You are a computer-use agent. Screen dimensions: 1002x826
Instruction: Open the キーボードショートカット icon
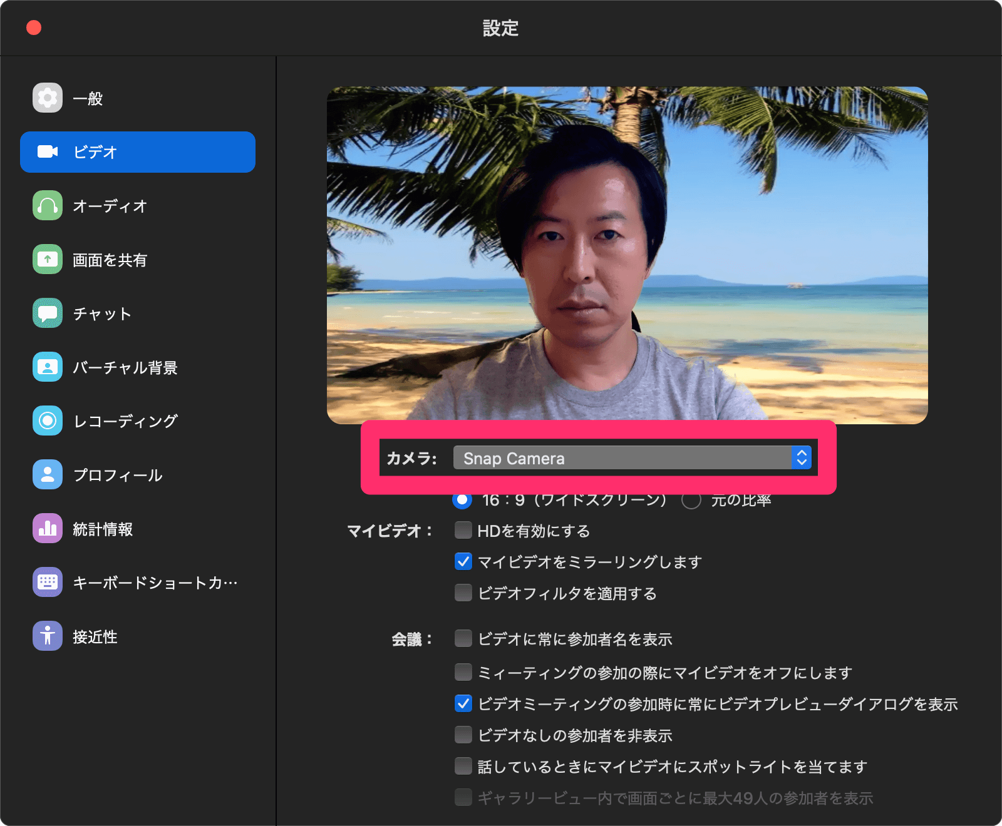[47, 582]
